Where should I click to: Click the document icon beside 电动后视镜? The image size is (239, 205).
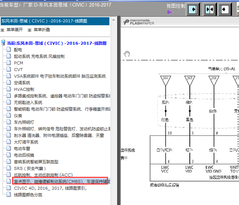click(x=9, y=155)
